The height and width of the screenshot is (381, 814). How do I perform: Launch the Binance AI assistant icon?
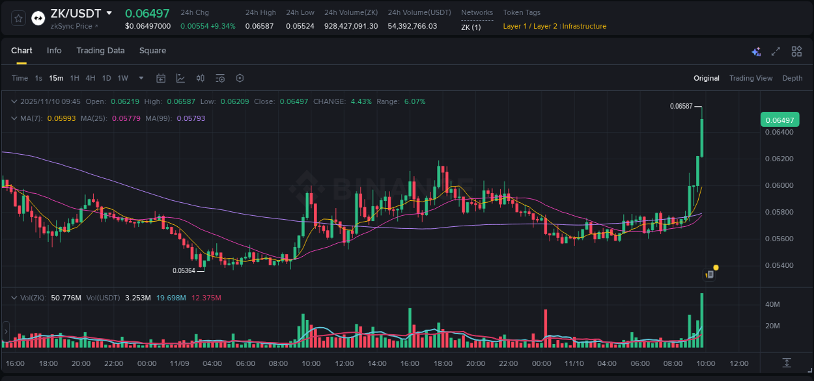(x=755, y=51)
